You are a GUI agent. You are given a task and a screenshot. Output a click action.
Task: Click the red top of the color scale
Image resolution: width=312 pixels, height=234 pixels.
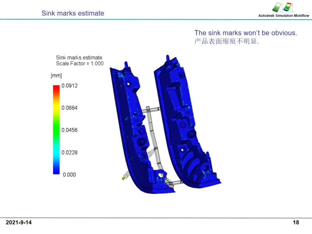pyautogui.click(x=56, y=88)
